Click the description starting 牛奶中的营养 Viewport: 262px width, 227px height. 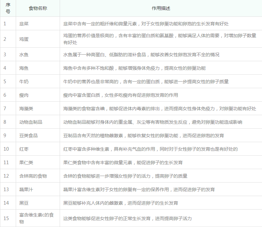(x=146, y=82)
